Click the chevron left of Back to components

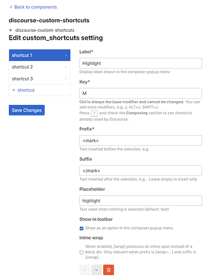[x=11, y=7]
